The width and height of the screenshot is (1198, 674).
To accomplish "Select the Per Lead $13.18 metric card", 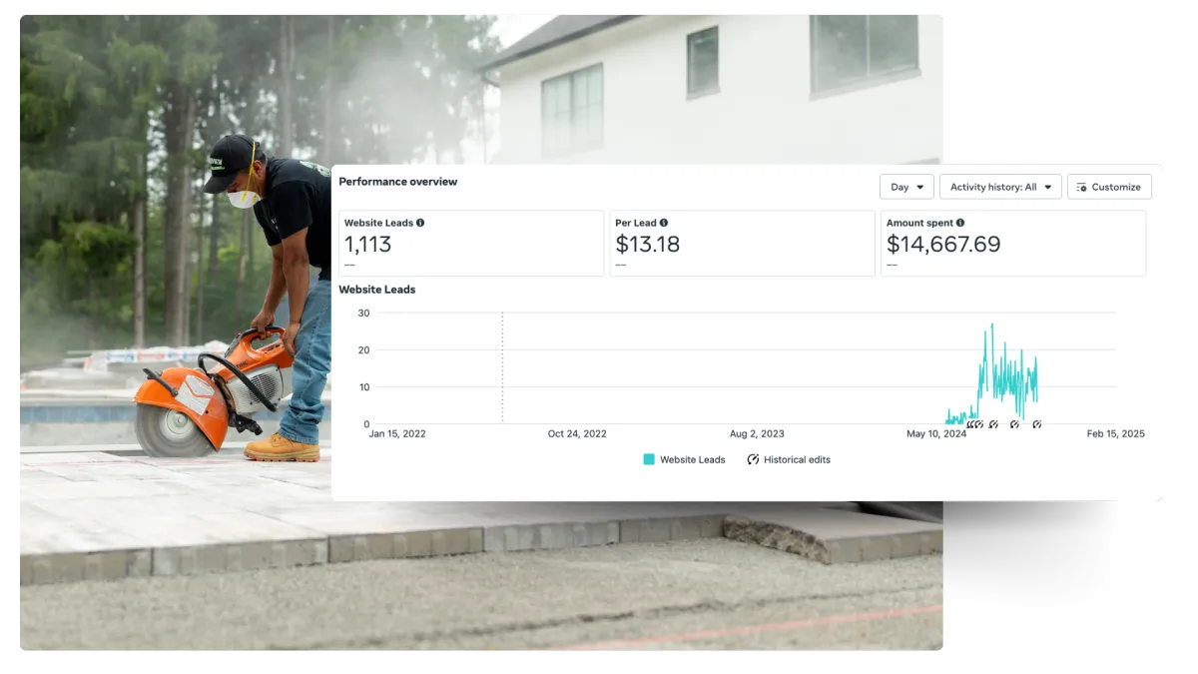I will (x=743, y=243).
